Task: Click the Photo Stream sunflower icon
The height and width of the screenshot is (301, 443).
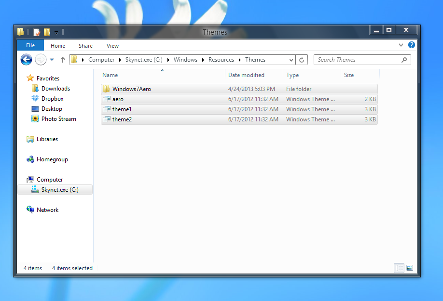Action: [35, 118]
